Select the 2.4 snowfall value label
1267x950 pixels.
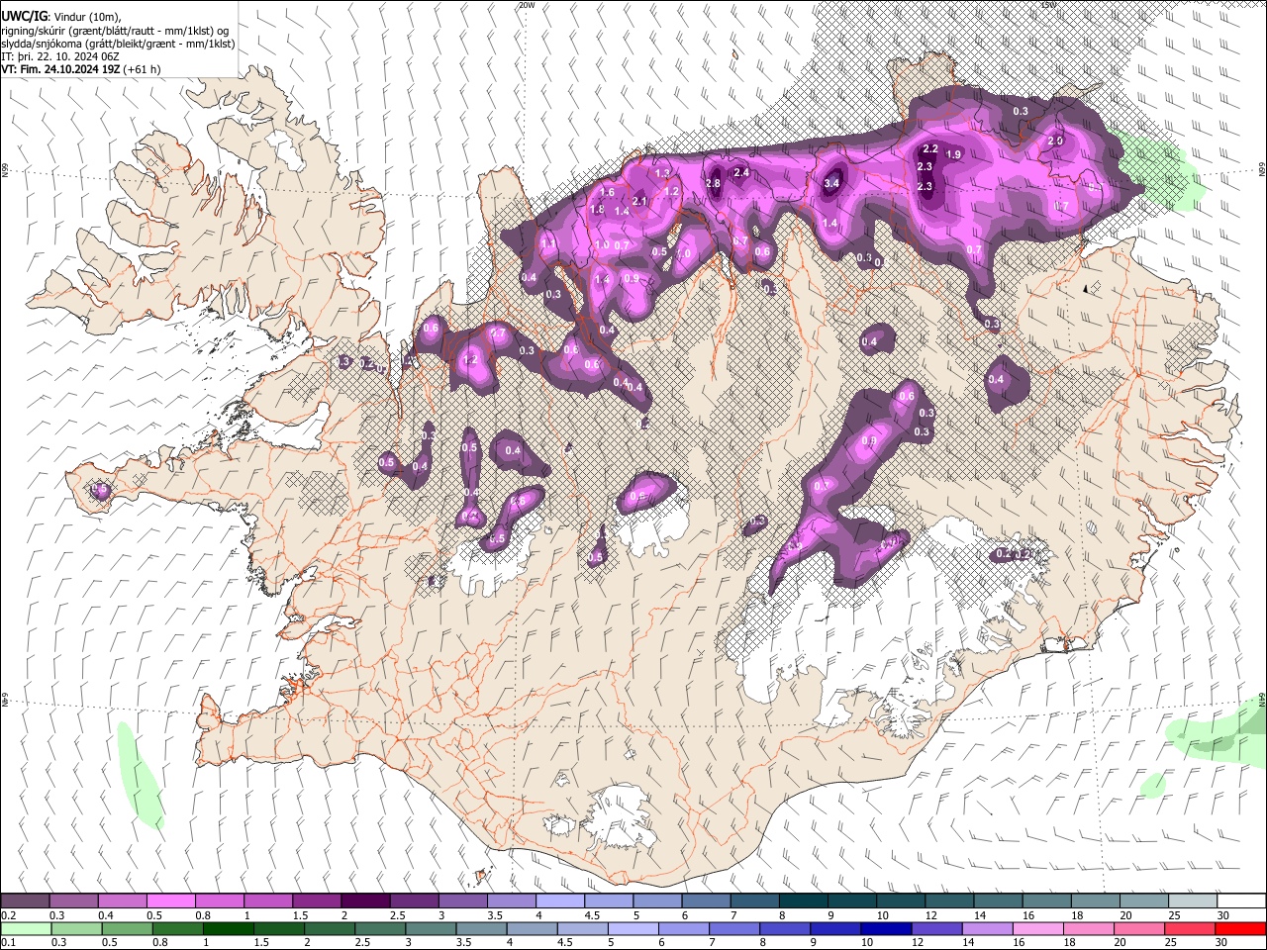(740, 173)
